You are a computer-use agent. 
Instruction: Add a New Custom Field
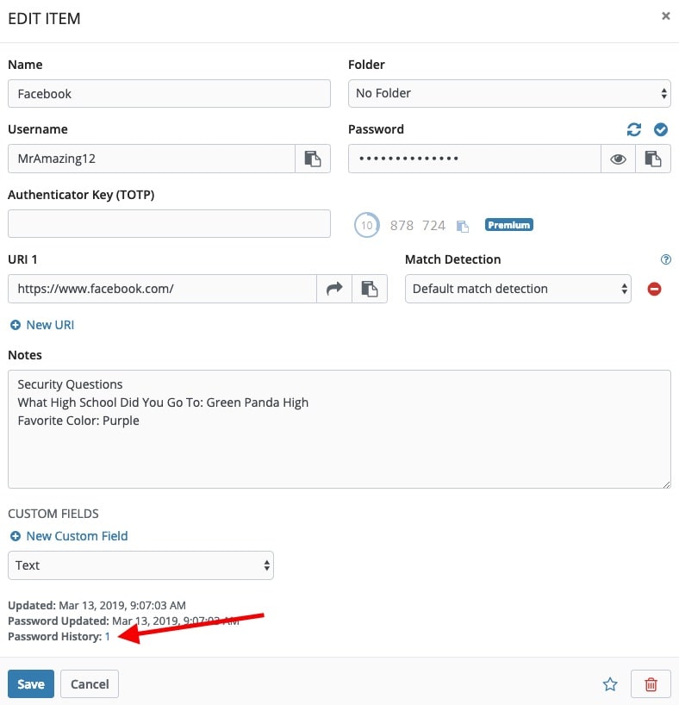[x=69, y=536]
